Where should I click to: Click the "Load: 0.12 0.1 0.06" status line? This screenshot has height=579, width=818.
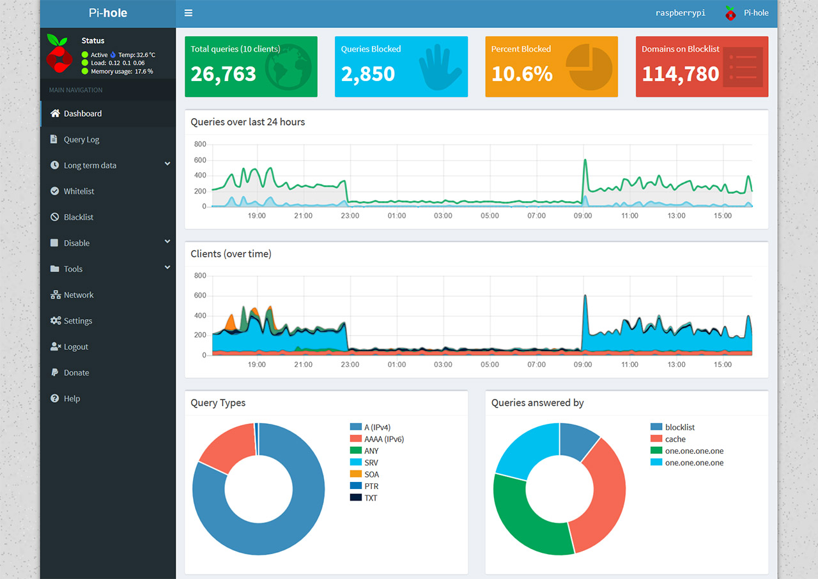(x=118, y=63)
